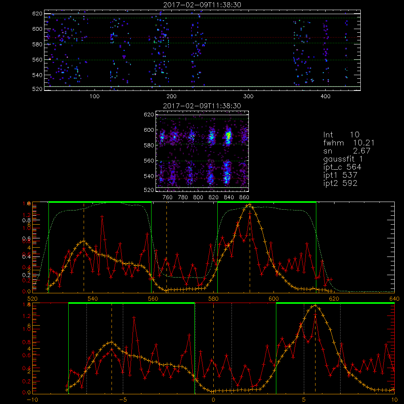The width and height of the screenshot is (404, 404).
Task: Click orange x-axis label 560 on the profile plot
Action: point(153,299)
